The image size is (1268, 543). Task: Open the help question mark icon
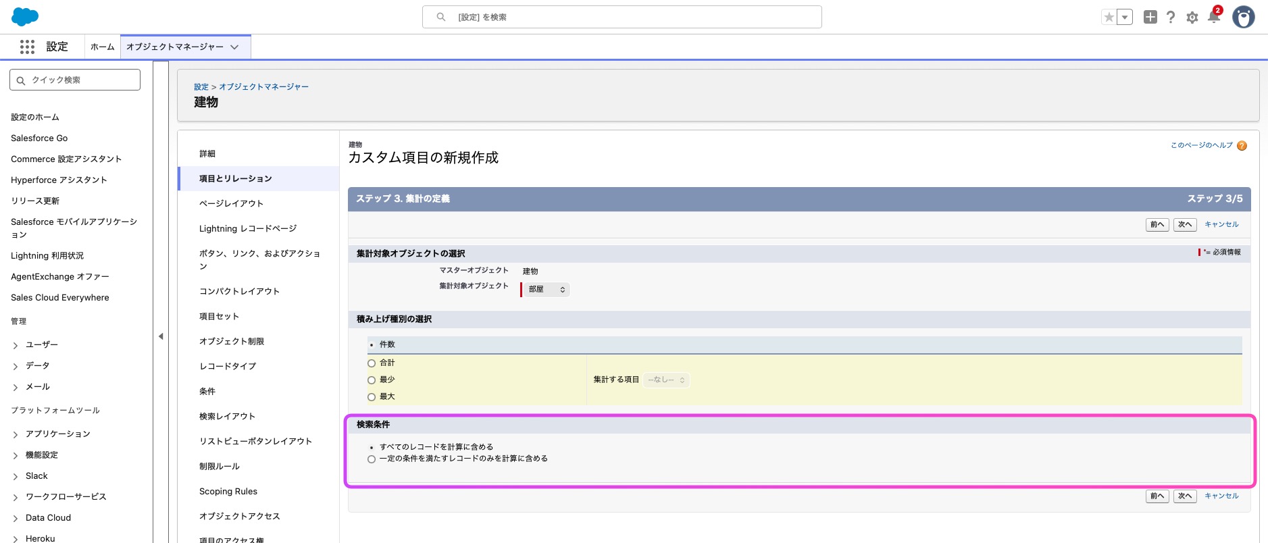coord(1171,18)
